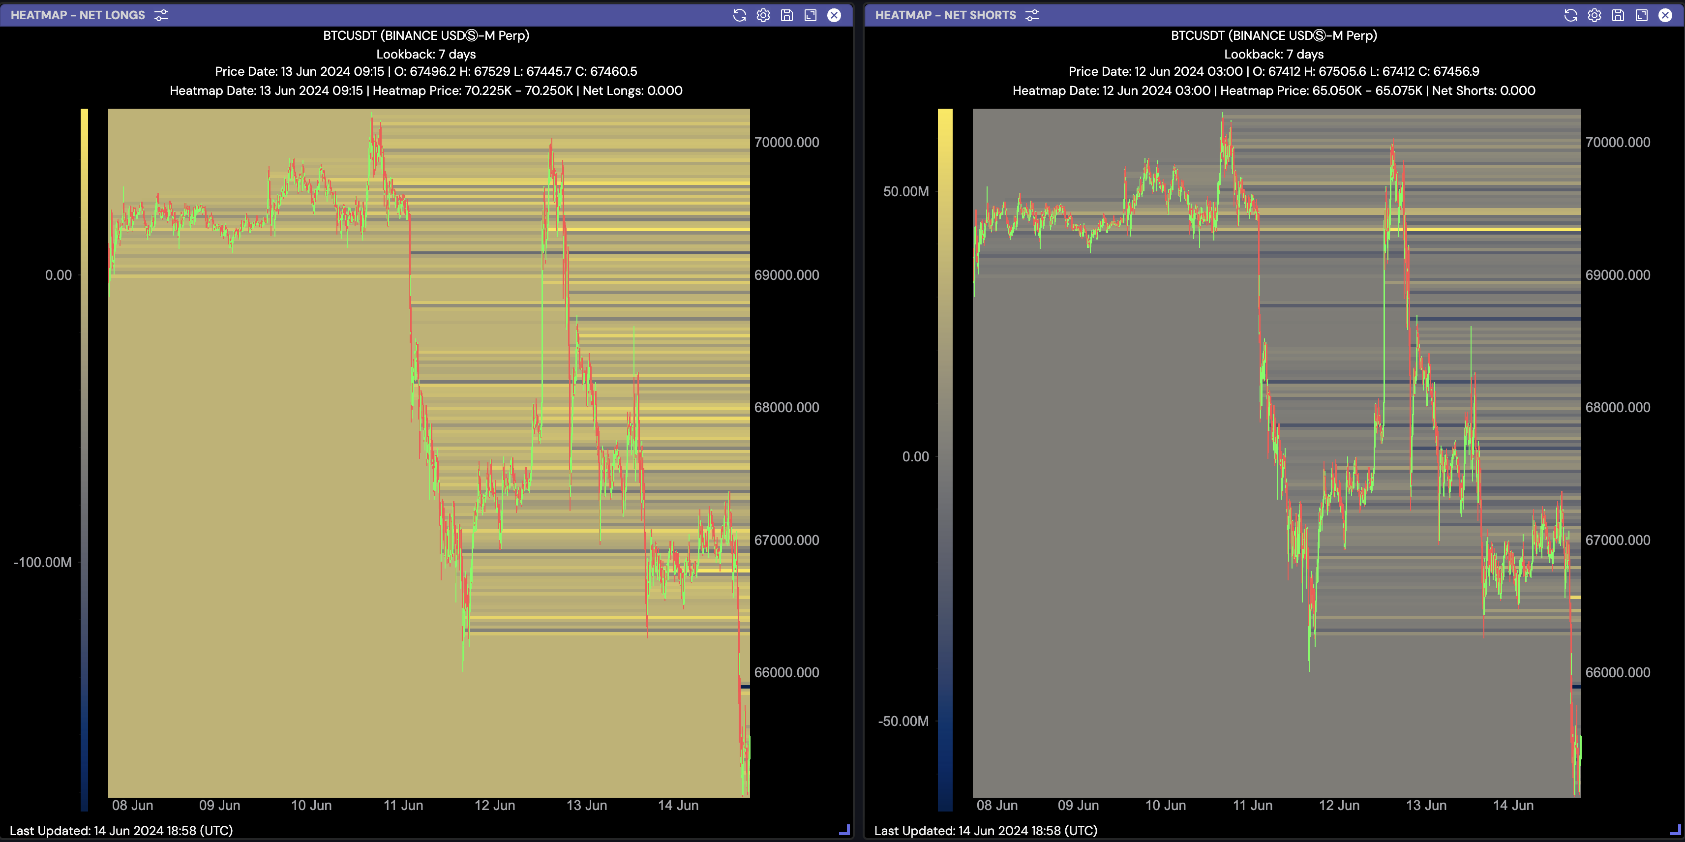Image resolution: width=1685 pixels, height=842 pixels.
Task: Save the Net Longs heatmap
Action: point(787,15)
